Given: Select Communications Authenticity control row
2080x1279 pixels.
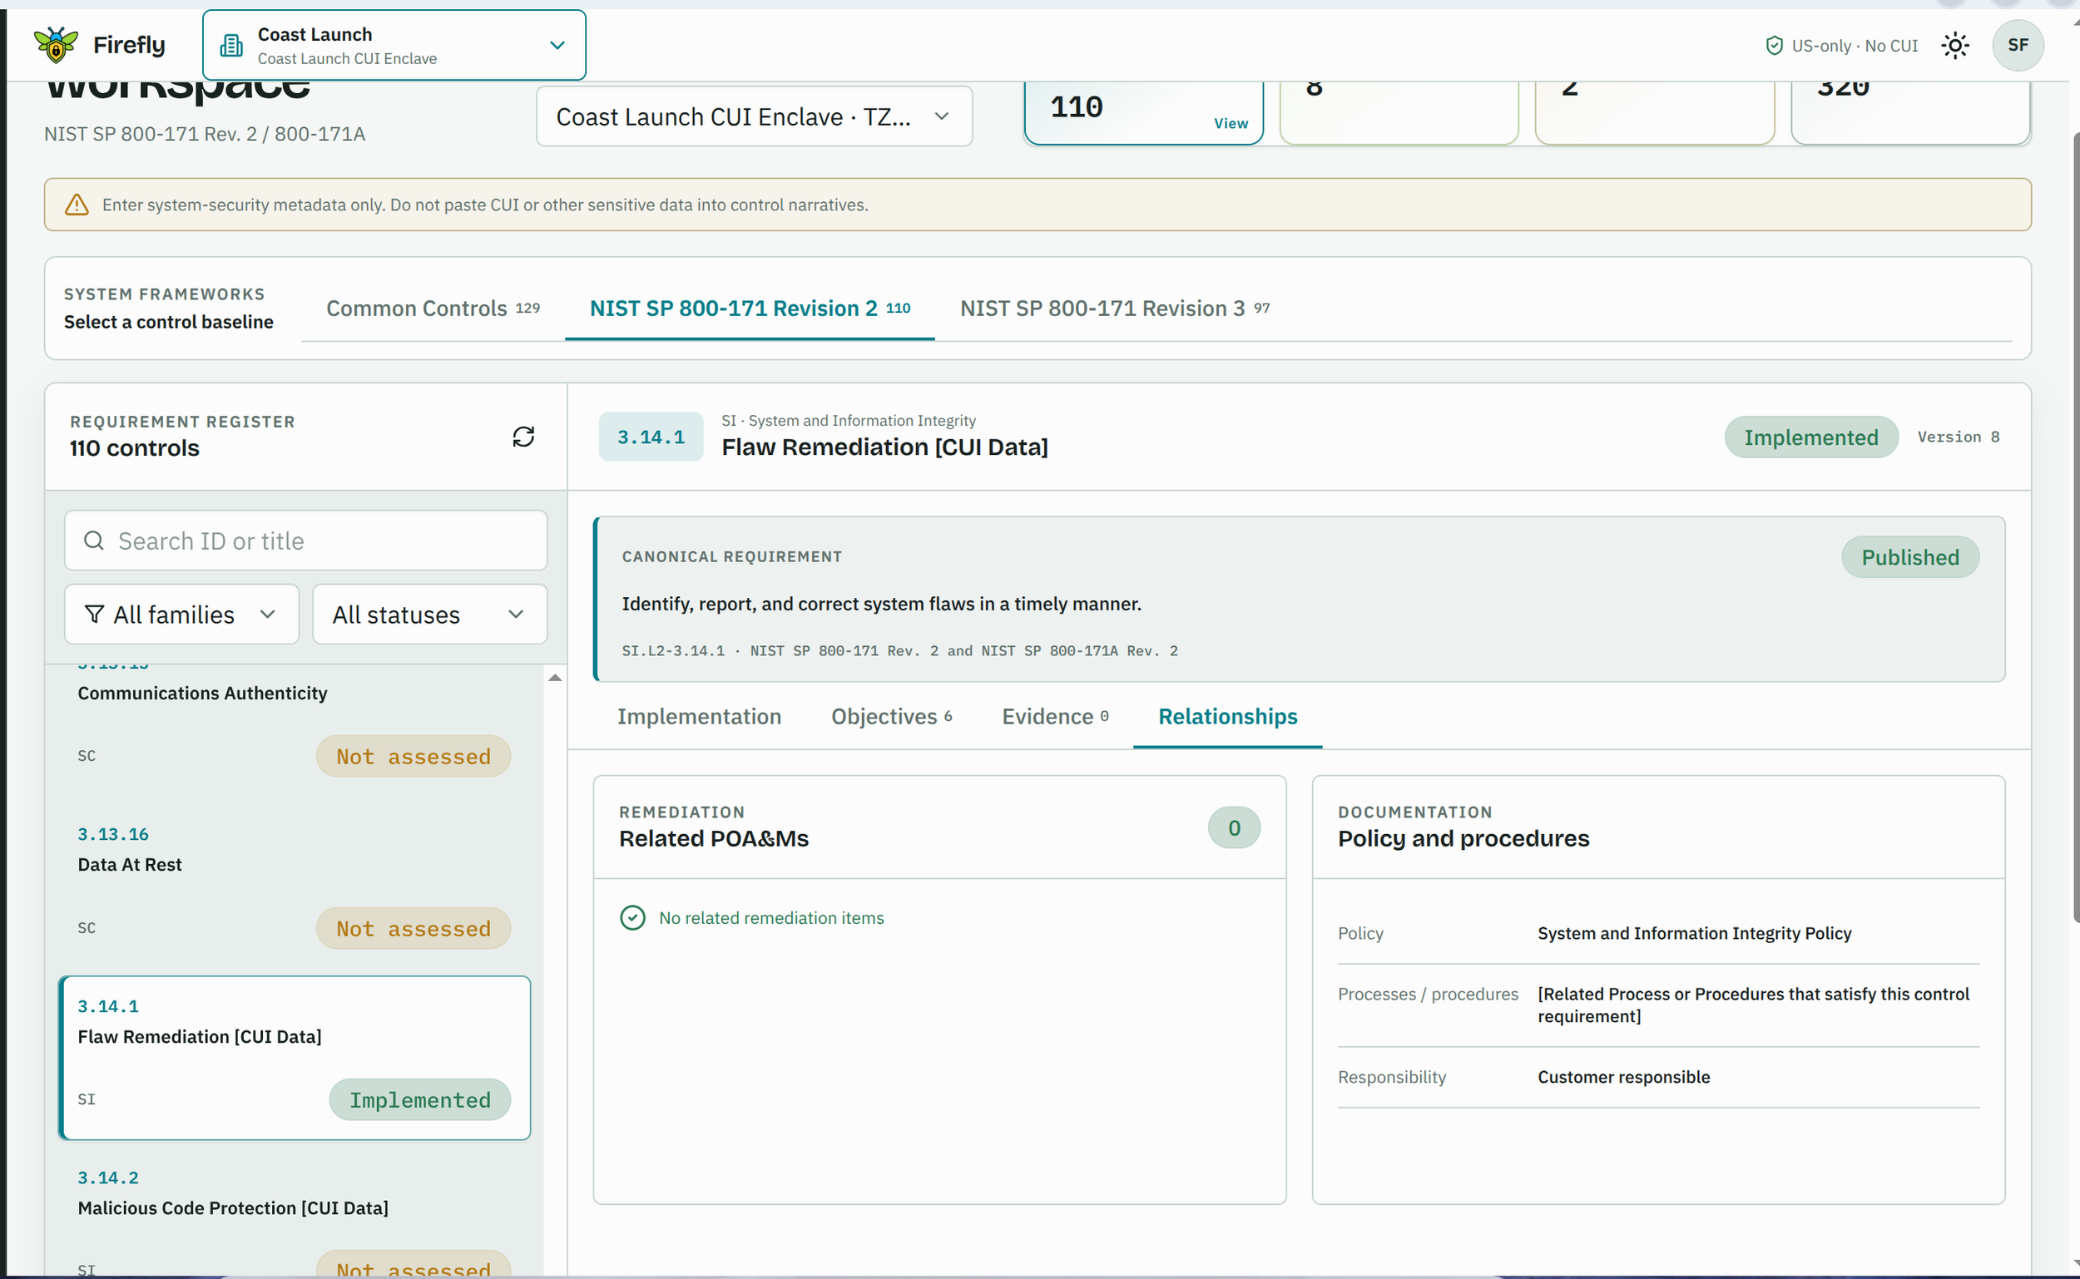Looking at the screenshot, I should click(294, 728).
